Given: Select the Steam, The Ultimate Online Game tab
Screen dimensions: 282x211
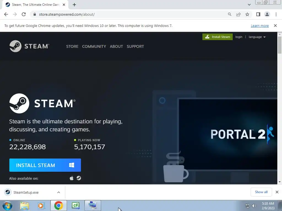Looking at the screenshot, I should (x=35, y=5).
